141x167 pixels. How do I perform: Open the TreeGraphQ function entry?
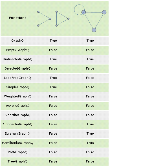tap(17, 161)
